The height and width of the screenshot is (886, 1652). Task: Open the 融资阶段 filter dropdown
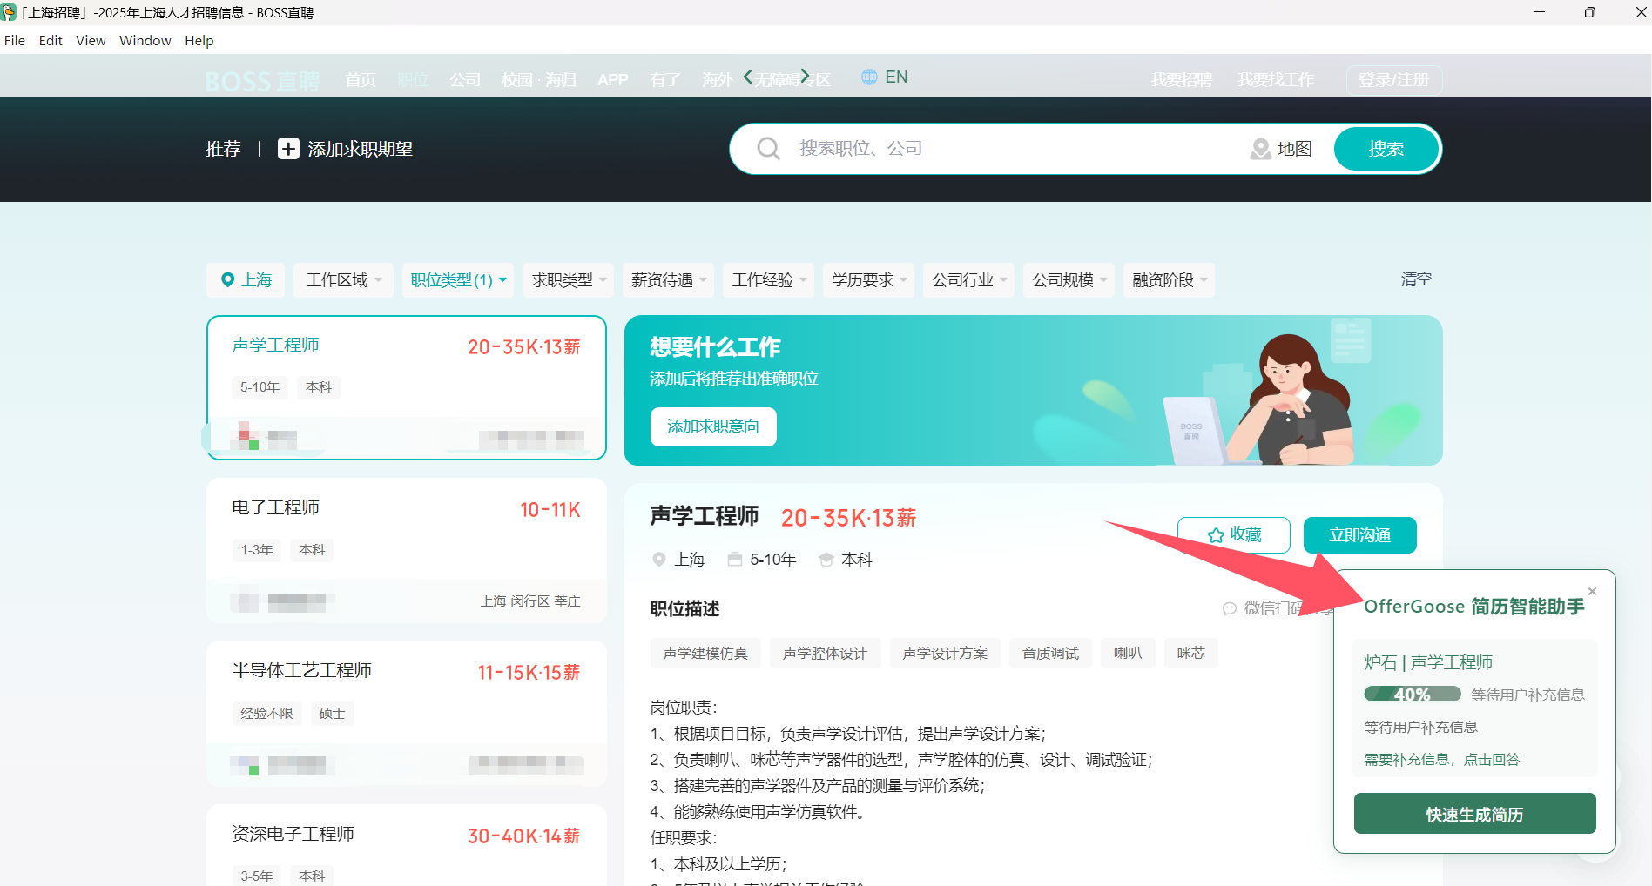(x=1170, y=280)
